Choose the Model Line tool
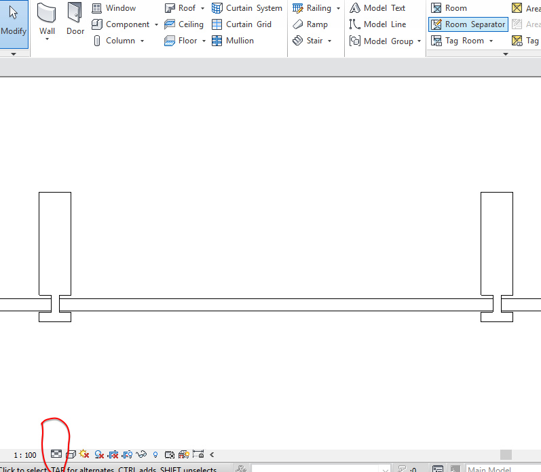The width and height of the screenshot is (541, 472). (x=378, y=24)
